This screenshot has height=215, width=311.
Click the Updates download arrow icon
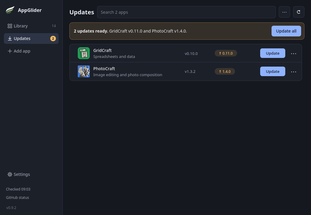tap(10, 39)
